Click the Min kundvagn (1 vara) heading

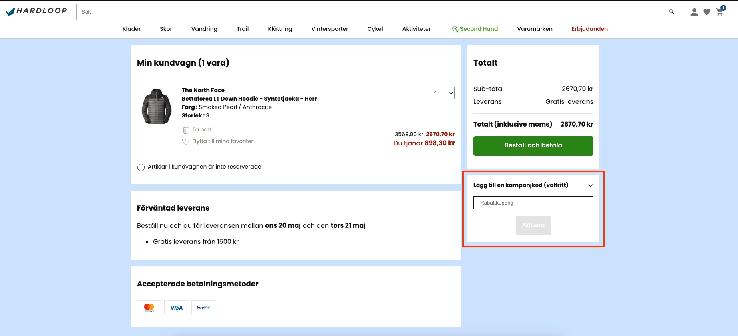[183, 63]
